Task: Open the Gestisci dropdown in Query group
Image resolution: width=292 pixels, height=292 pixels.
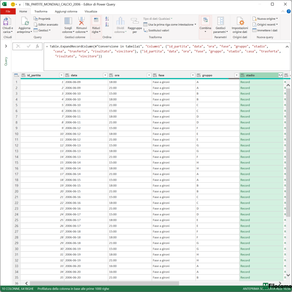Action: click(x=42, y=30)
